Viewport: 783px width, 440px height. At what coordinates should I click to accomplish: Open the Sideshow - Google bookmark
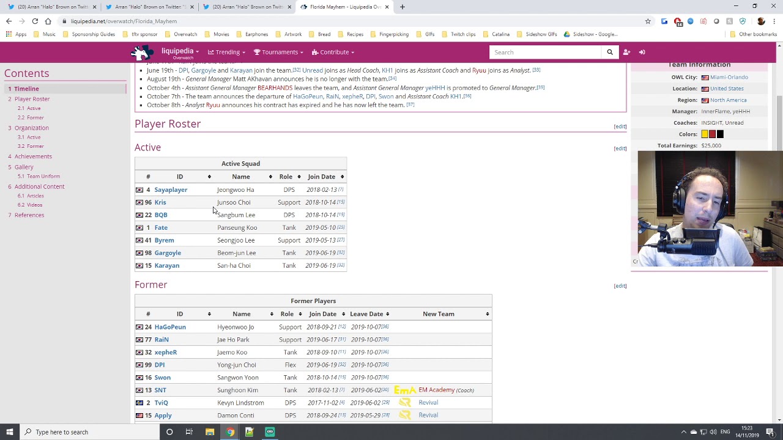590,34
